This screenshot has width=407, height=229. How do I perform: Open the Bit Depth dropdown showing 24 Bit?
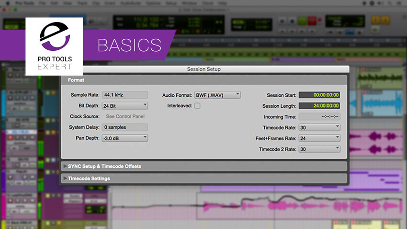125,106
